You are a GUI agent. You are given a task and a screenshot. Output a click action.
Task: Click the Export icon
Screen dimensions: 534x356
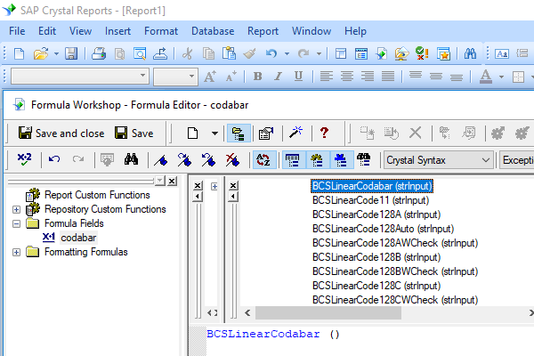pos(160,53)
